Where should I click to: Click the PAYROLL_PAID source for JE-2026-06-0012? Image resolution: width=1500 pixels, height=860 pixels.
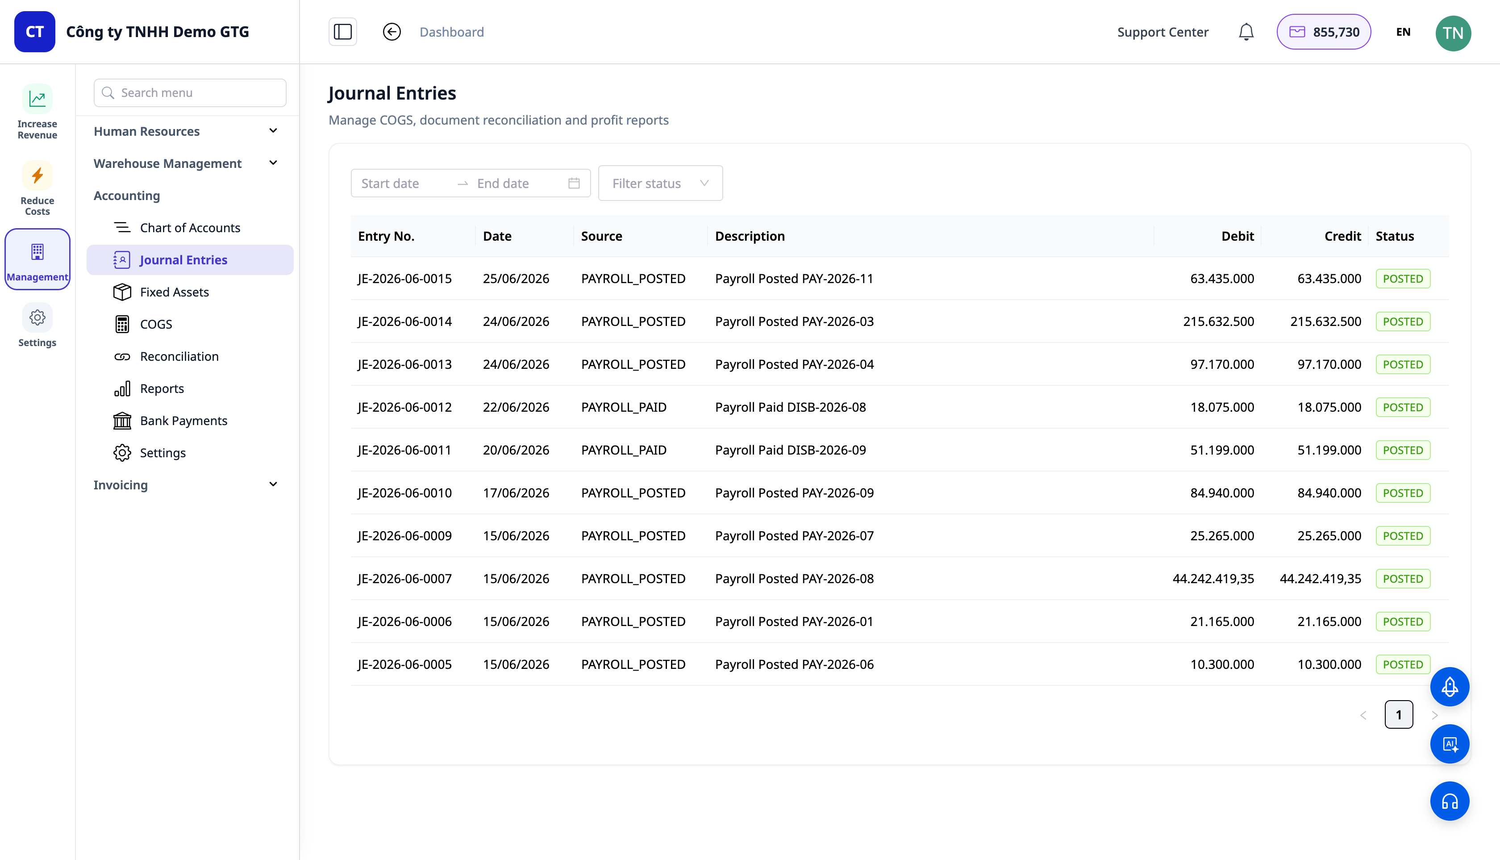click(x=624, y=407)
